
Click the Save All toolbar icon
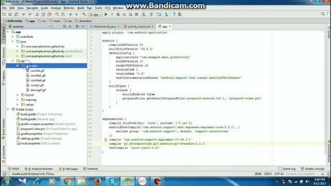(x=10, y=14)
